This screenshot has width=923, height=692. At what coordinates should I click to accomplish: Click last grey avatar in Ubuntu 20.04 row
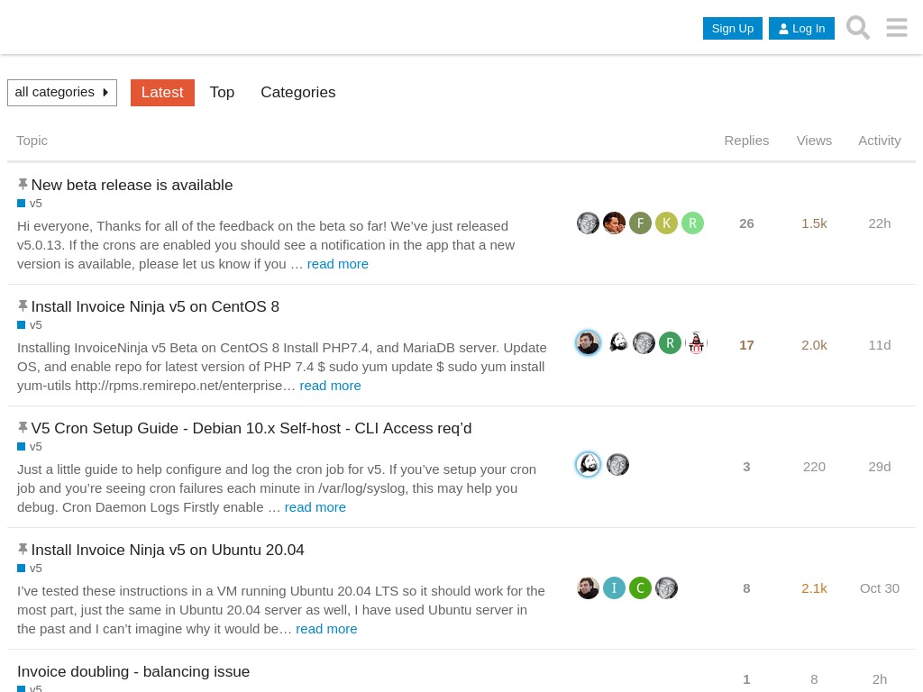pyautogui.click(x=666, y=587)
